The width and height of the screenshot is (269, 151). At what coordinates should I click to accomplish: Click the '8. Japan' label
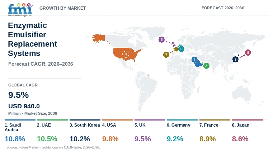click(241, 125)
